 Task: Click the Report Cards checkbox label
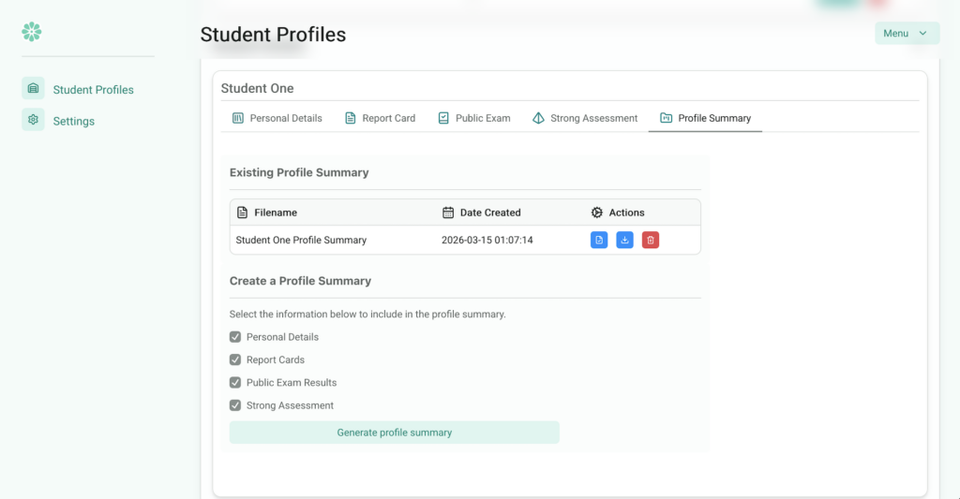click(276, 360)
